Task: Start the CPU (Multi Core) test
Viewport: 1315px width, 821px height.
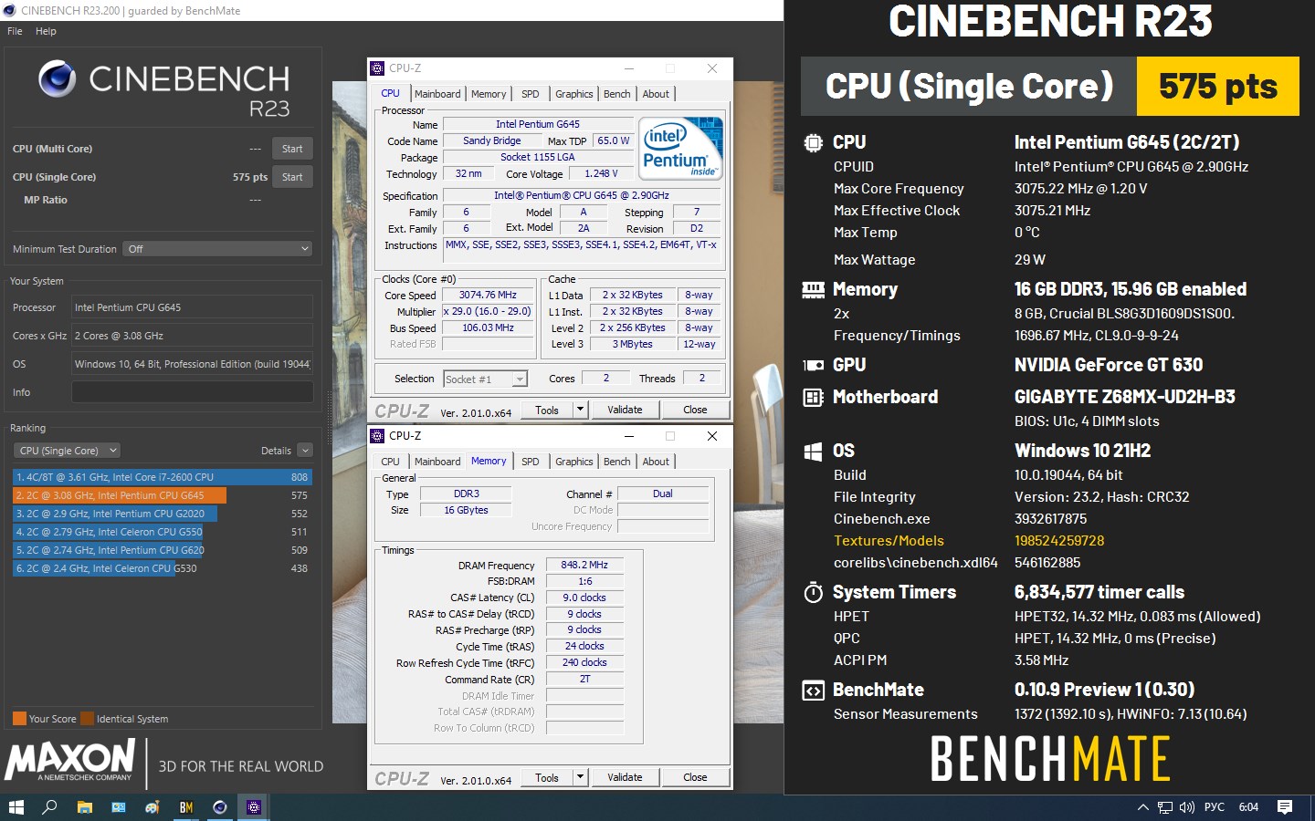Action: (x=292, y=149)
